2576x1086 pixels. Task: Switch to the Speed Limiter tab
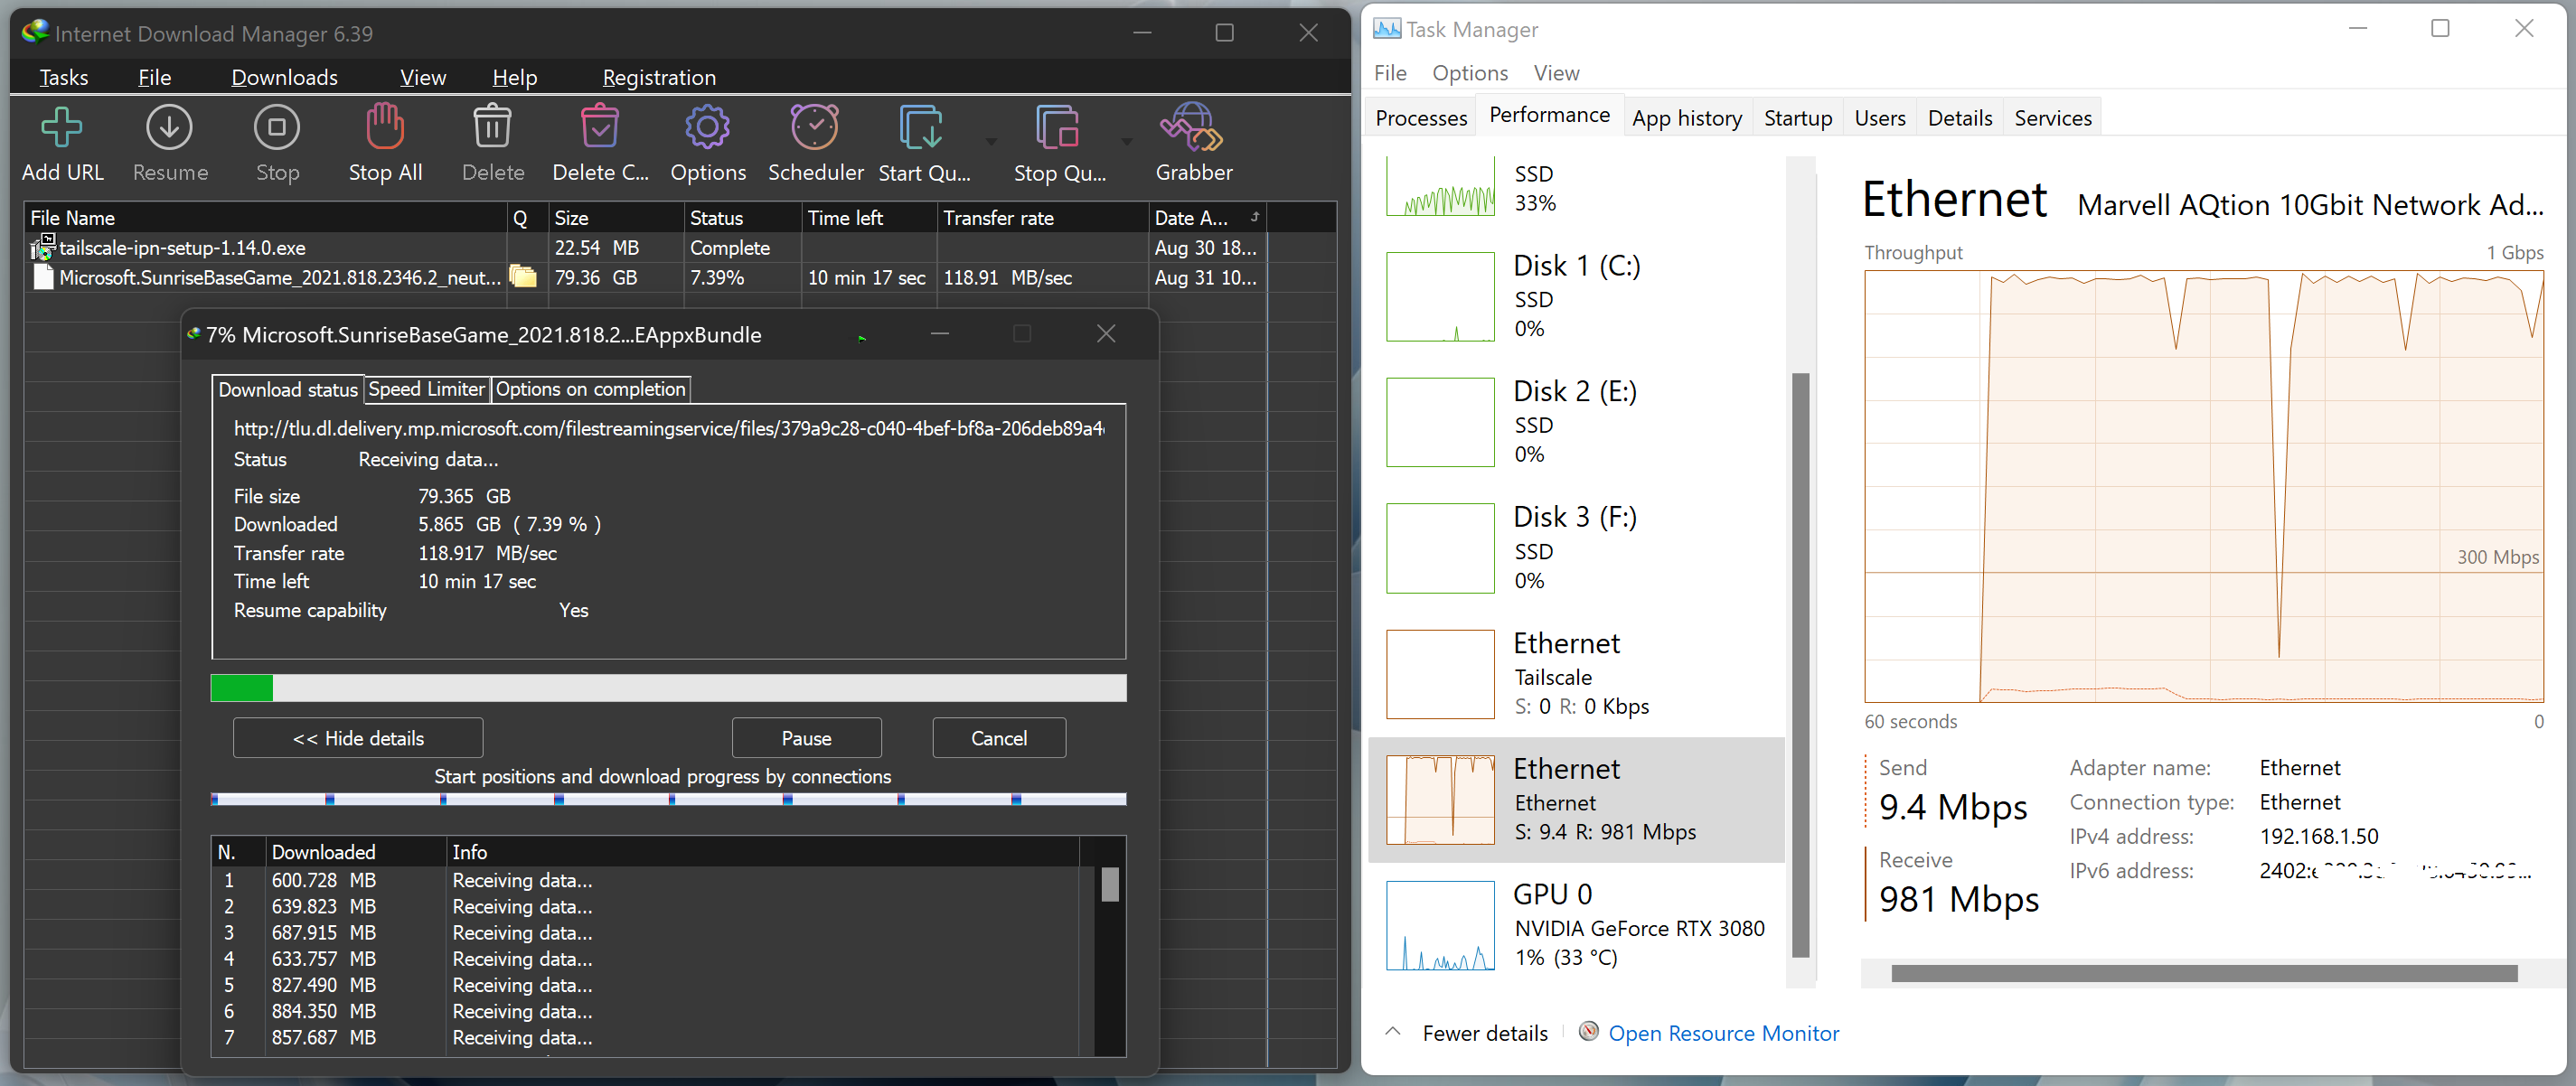(426, 389)
